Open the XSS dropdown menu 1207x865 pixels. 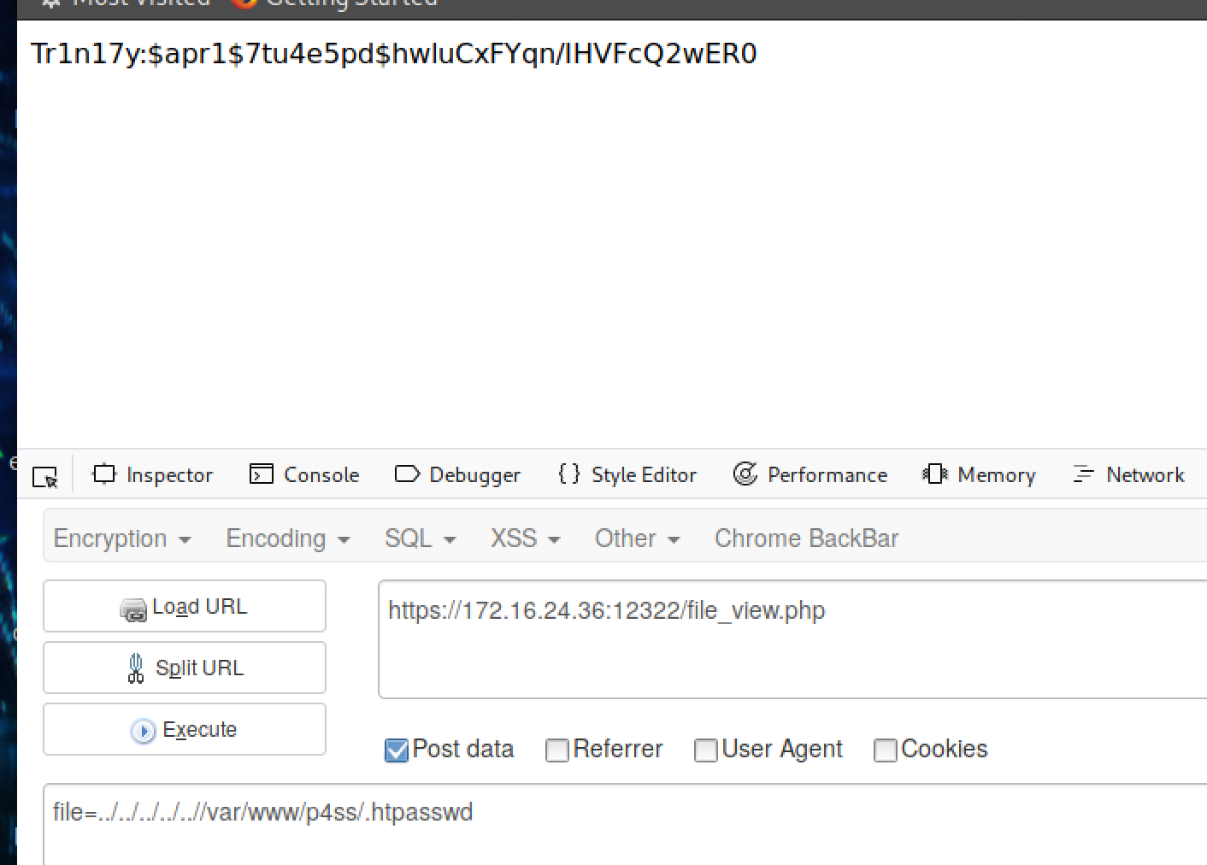525,538
